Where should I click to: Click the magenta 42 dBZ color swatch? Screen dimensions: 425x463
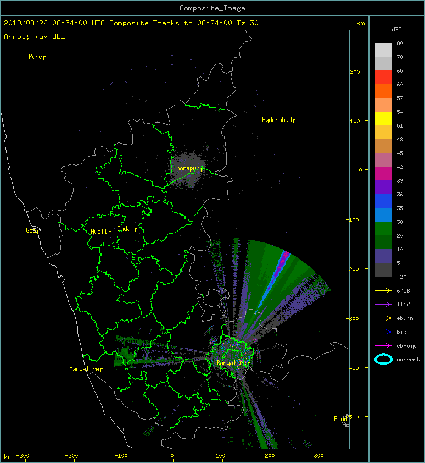coord(383,173)
